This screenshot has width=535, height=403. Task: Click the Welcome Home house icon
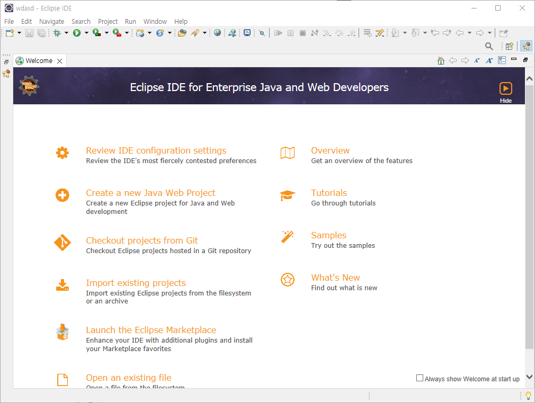441,61
